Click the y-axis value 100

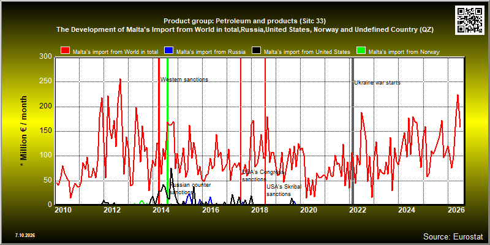45,156
